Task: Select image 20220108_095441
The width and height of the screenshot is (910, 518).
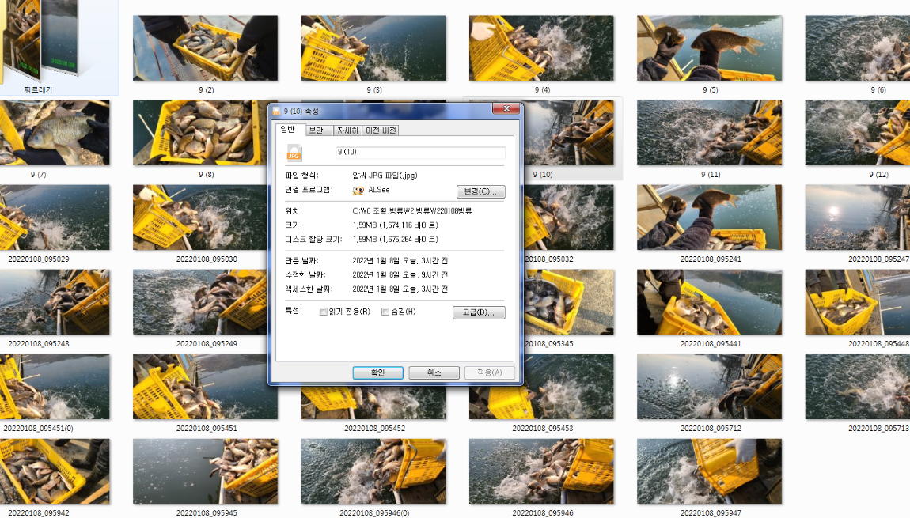Action: [x=709, y=302]
